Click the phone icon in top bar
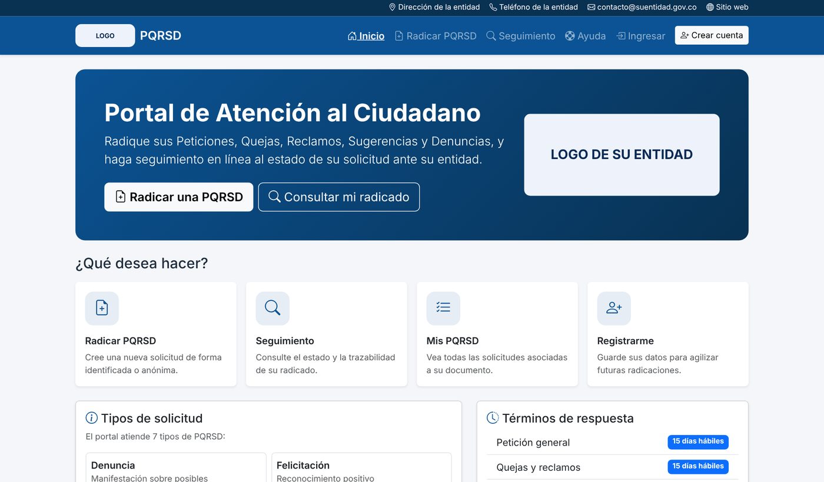 (493, 7)
